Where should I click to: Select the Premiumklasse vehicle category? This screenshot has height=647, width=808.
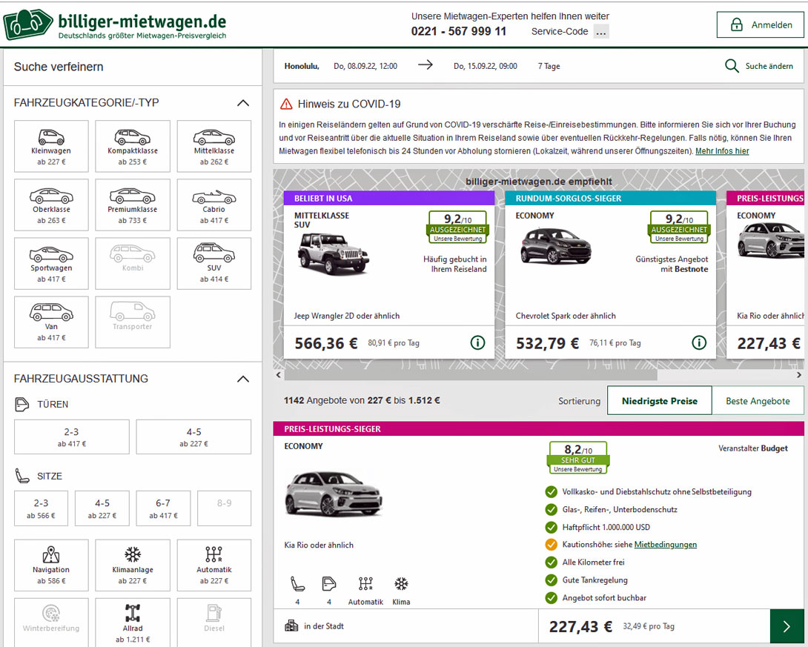point(133,205)
